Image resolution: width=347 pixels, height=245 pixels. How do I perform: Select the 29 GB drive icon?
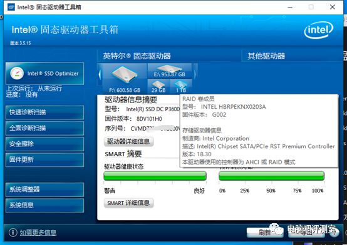(x=158, y=86)
